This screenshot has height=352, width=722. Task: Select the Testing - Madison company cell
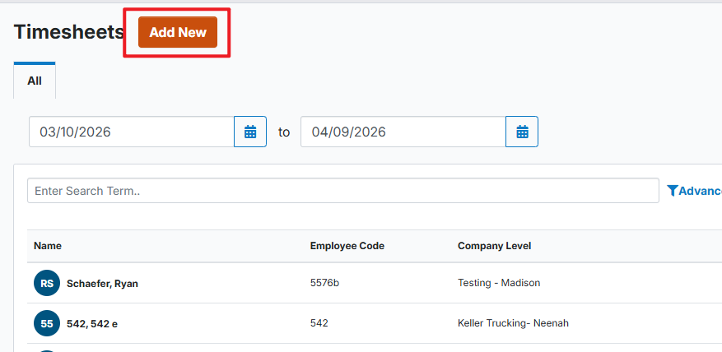[498, 283]
